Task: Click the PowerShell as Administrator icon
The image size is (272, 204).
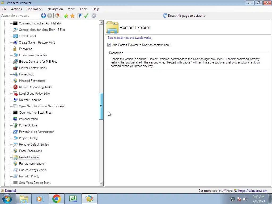Action: 15,132
